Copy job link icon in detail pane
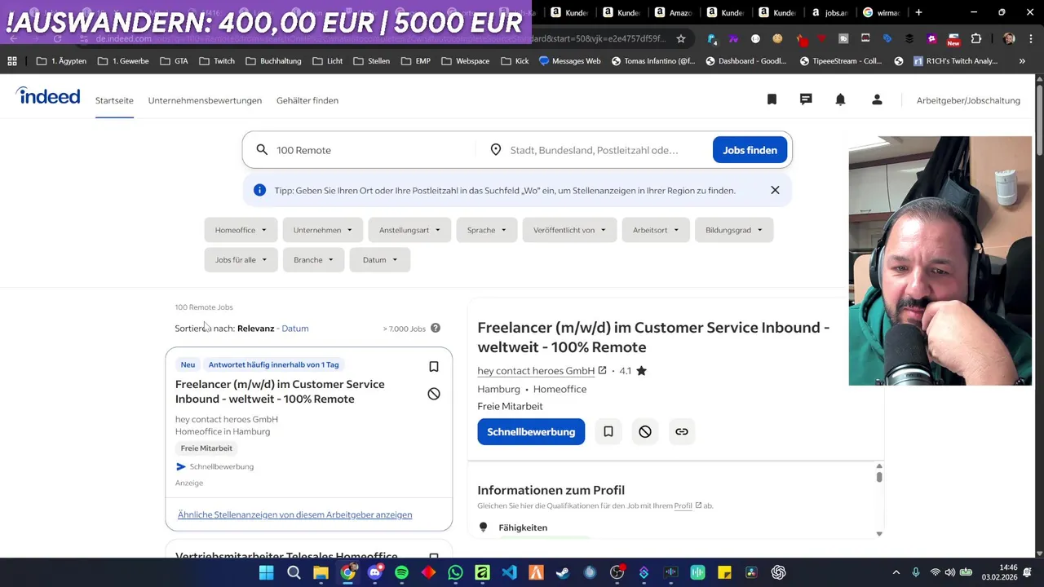The height and width of the screenshot is (587, 1044). click(682, 431)
